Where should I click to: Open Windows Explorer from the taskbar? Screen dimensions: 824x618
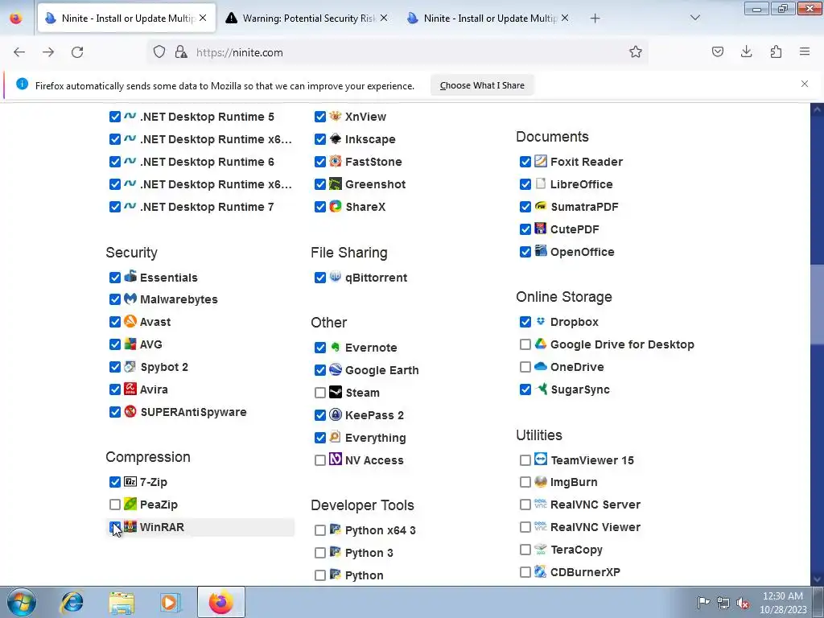pos(122,602)
